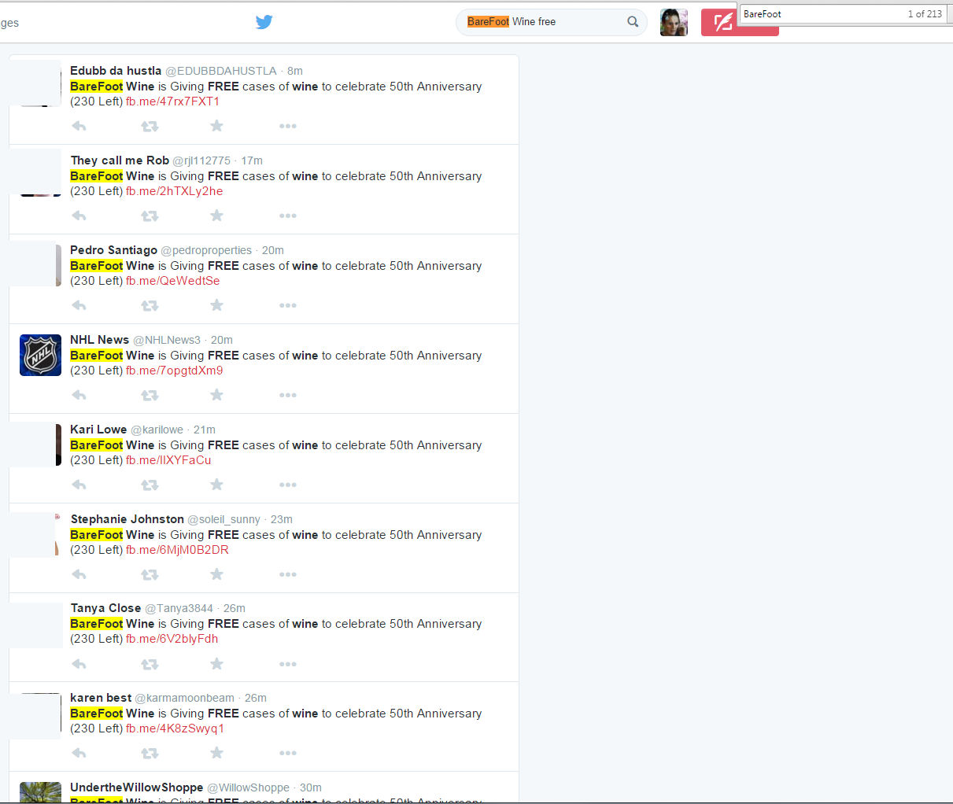Open link fb.me/6MjM0B2DR
The width and height of the screenshot is (953, 804).
(x=177, y=550)
